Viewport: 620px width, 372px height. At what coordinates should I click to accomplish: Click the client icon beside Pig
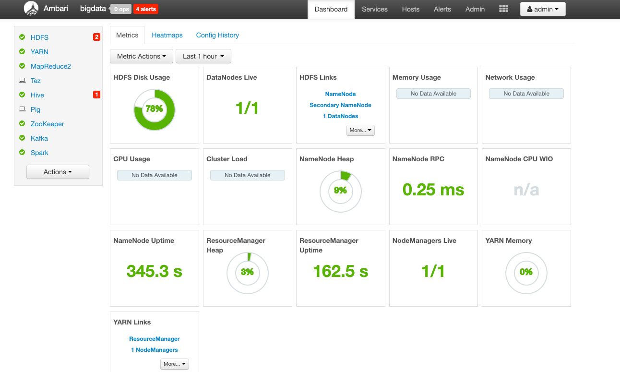[x=22, y=109]
